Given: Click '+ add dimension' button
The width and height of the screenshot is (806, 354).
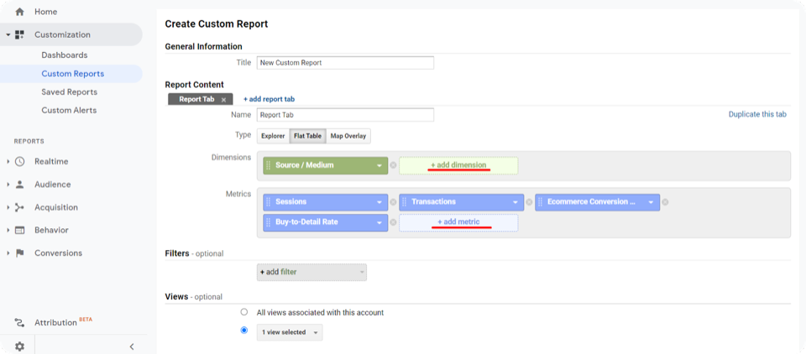Looking at the screenshot, I should pos(458,165).
